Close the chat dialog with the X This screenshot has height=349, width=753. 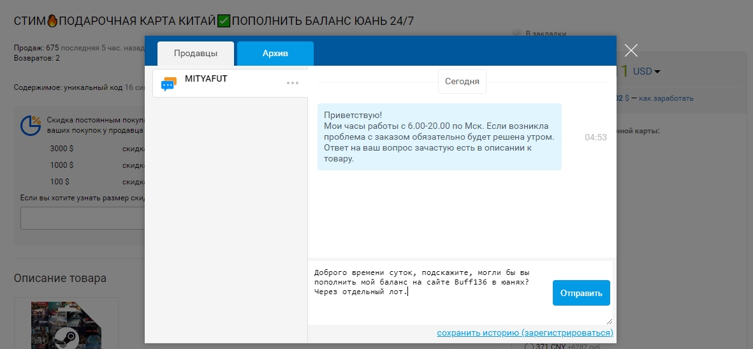click(x=631, y=50)
